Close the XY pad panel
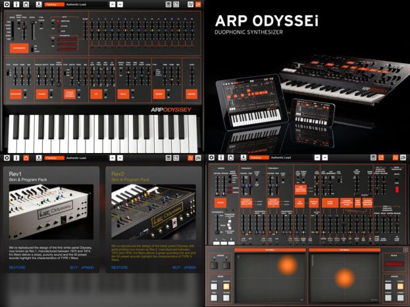 (x=405, y=250)
